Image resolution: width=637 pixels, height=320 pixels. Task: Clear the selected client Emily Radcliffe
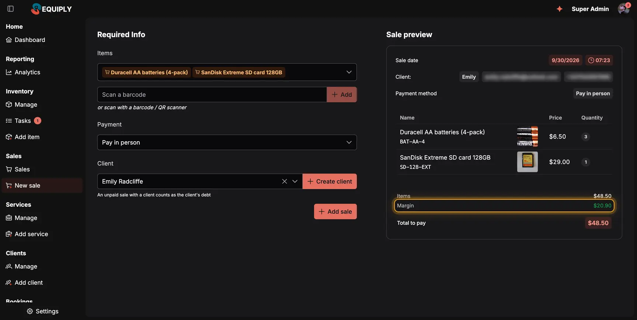click(285, 181)
